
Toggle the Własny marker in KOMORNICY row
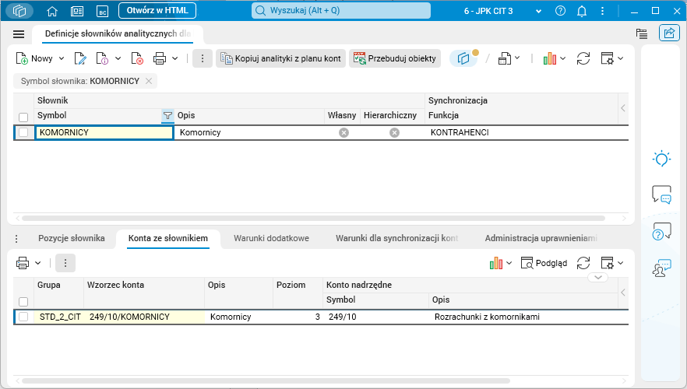click(x=344, y=132)
